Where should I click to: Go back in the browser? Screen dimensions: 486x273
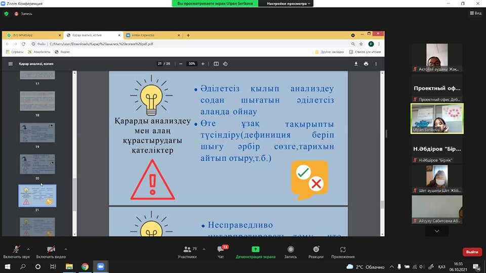pos(8,44)
